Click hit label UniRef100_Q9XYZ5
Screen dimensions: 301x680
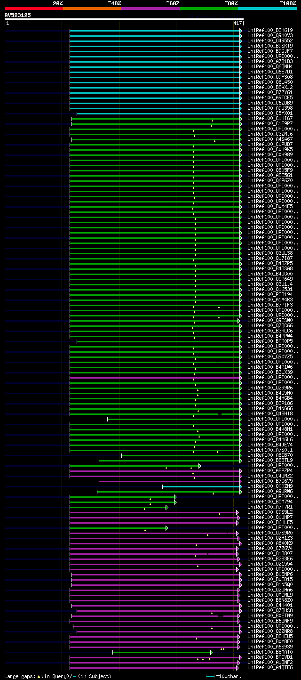pos(270,356)
